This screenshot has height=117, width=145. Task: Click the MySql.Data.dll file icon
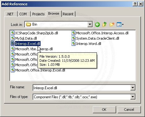pyautogui.click(x=12, y=38)
